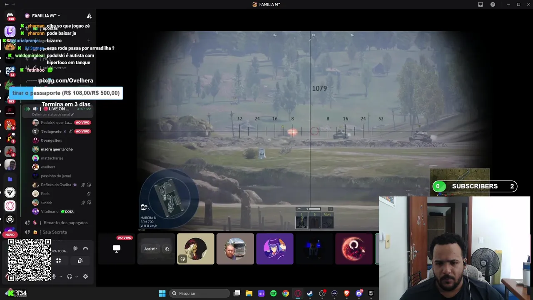This screenshot has height=300, width=533.
Task: Toggle headphones deafen
Action: point(70,276)
